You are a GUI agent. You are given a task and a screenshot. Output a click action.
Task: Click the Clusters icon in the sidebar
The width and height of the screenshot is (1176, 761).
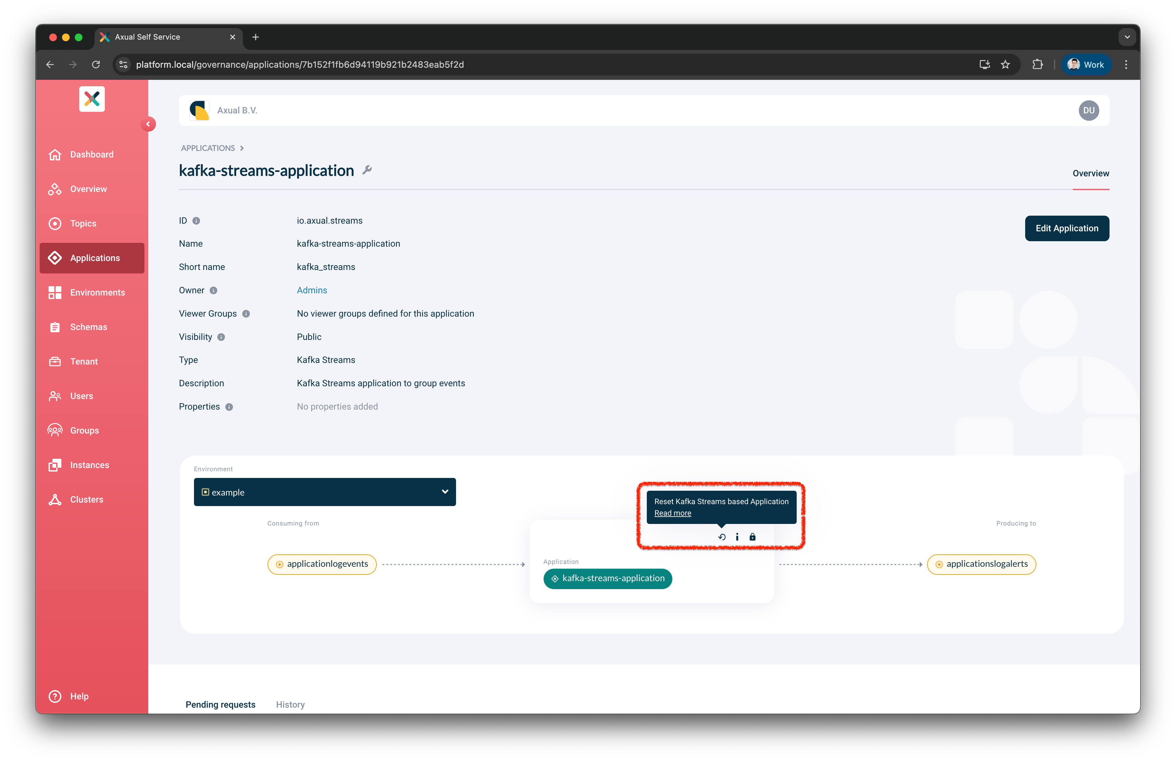coord(55,499)
